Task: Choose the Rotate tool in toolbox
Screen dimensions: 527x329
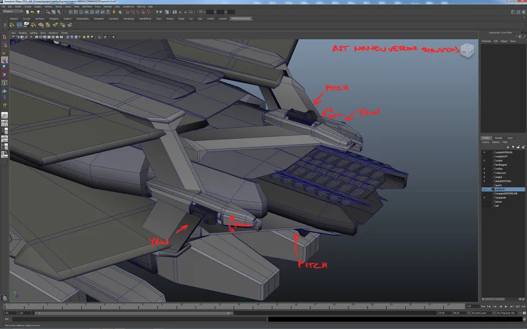Action: pyautogui.click(x=4, y=67)
